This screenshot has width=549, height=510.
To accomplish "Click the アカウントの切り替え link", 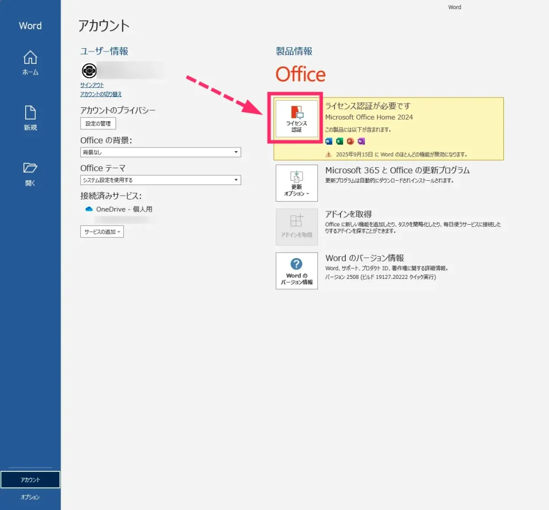I will pos(101,94).
